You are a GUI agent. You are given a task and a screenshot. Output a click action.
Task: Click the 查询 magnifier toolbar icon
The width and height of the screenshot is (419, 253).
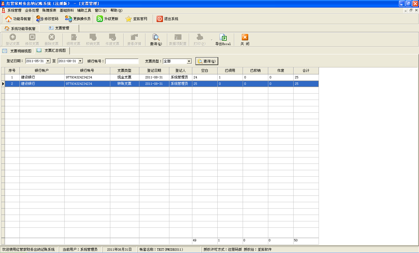(x=156, y=37)
